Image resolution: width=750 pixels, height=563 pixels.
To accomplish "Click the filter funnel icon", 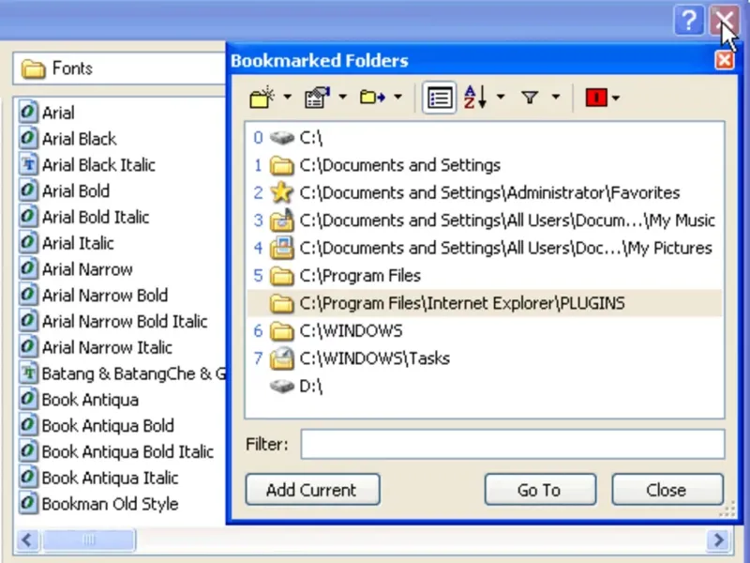I will (x=530, y=98).
